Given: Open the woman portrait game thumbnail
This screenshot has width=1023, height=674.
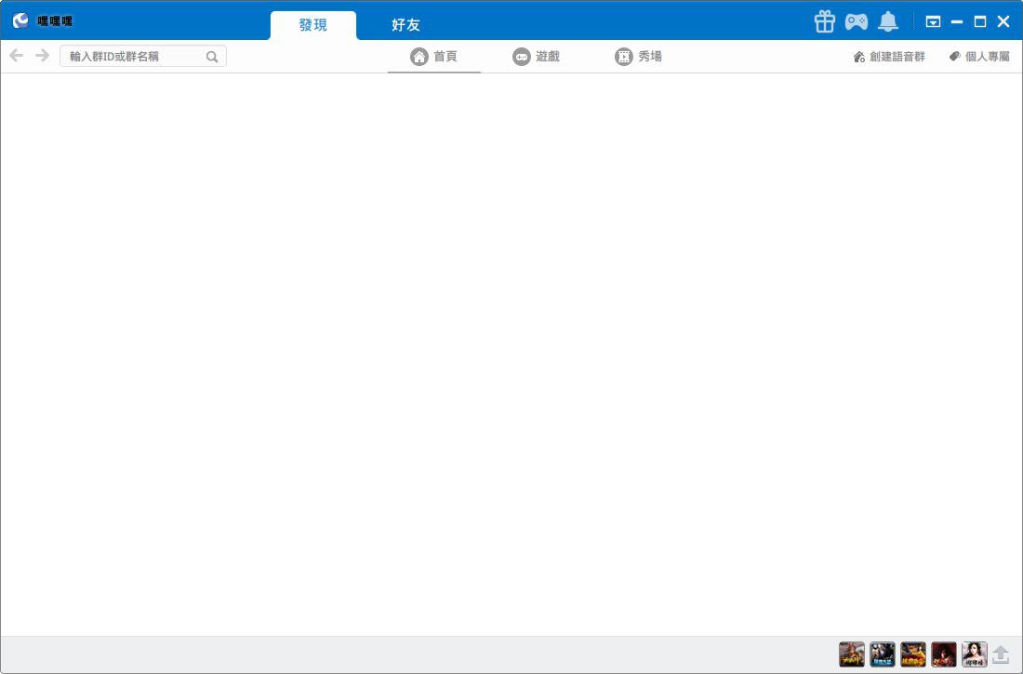Looking at the screenshot, I should 974,654.
